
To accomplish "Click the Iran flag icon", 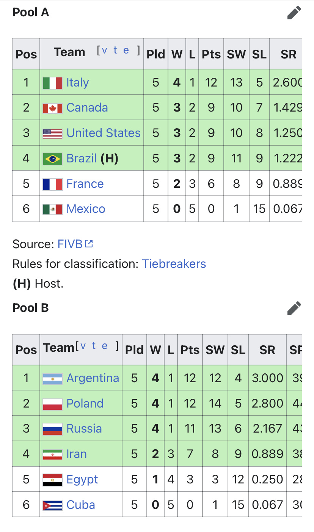I will [53, 454].
